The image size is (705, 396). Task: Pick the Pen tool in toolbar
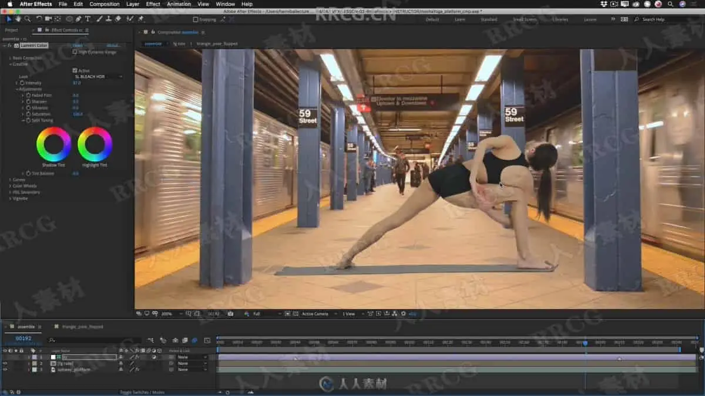(79, 19)
